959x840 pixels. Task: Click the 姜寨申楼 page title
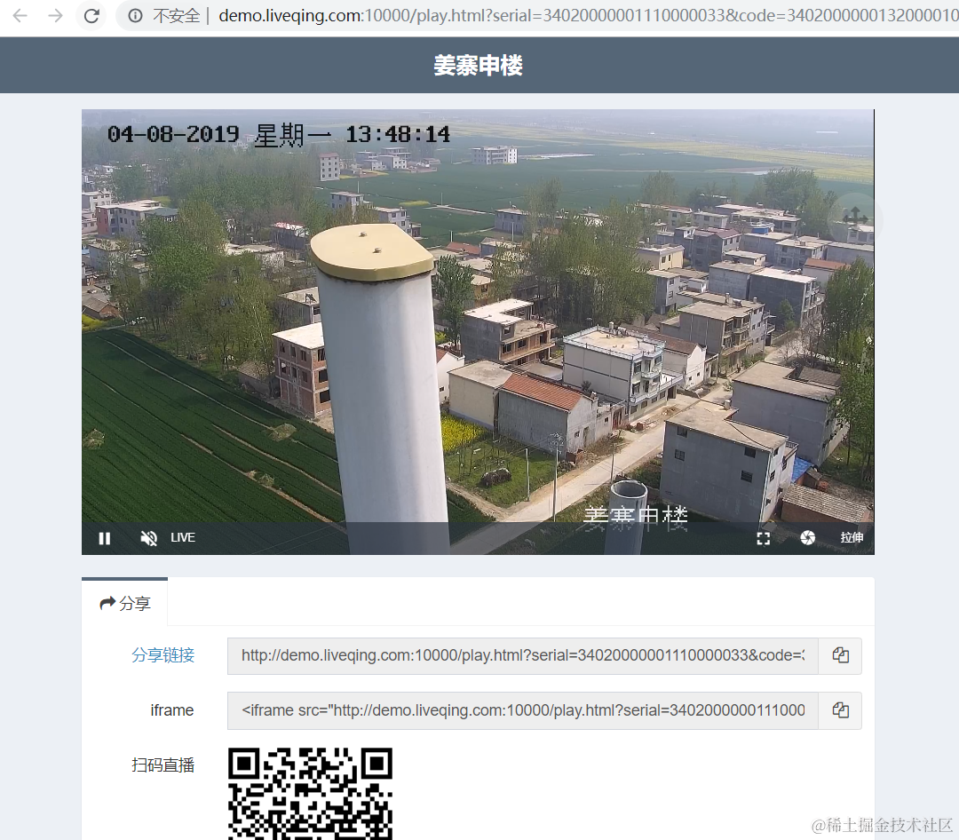pyautogui.click(x=479, y=66)
